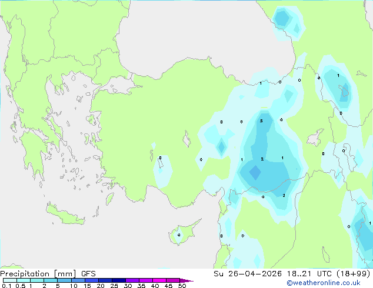Click the '0.5' legend scale label
The width and height of the screenshot is (373, 288).
[20, 286]
